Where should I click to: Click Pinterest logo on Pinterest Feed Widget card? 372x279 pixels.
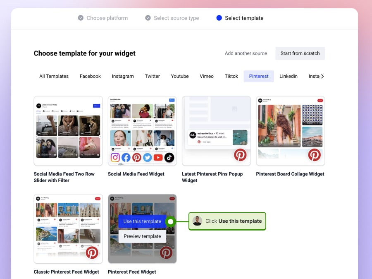coord(166,253)
